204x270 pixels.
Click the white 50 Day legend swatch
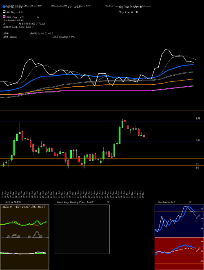pyautogui.click(x=4, y=12)
